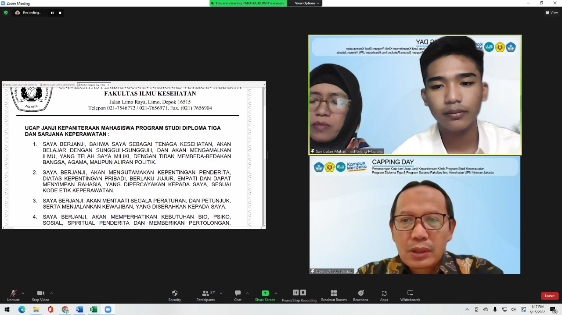This screenshot has height=315, width=562.
Task: Expand the View Options dropdown
Action: 306,3
